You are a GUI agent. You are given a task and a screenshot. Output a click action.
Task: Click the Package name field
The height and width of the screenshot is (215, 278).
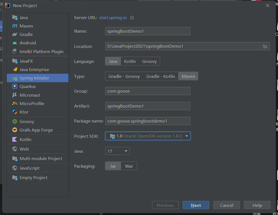pos(148,121)
